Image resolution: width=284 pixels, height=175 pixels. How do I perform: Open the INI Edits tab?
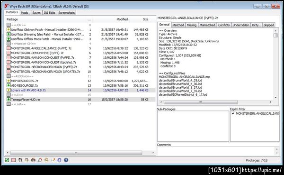[x=49, y=13]
